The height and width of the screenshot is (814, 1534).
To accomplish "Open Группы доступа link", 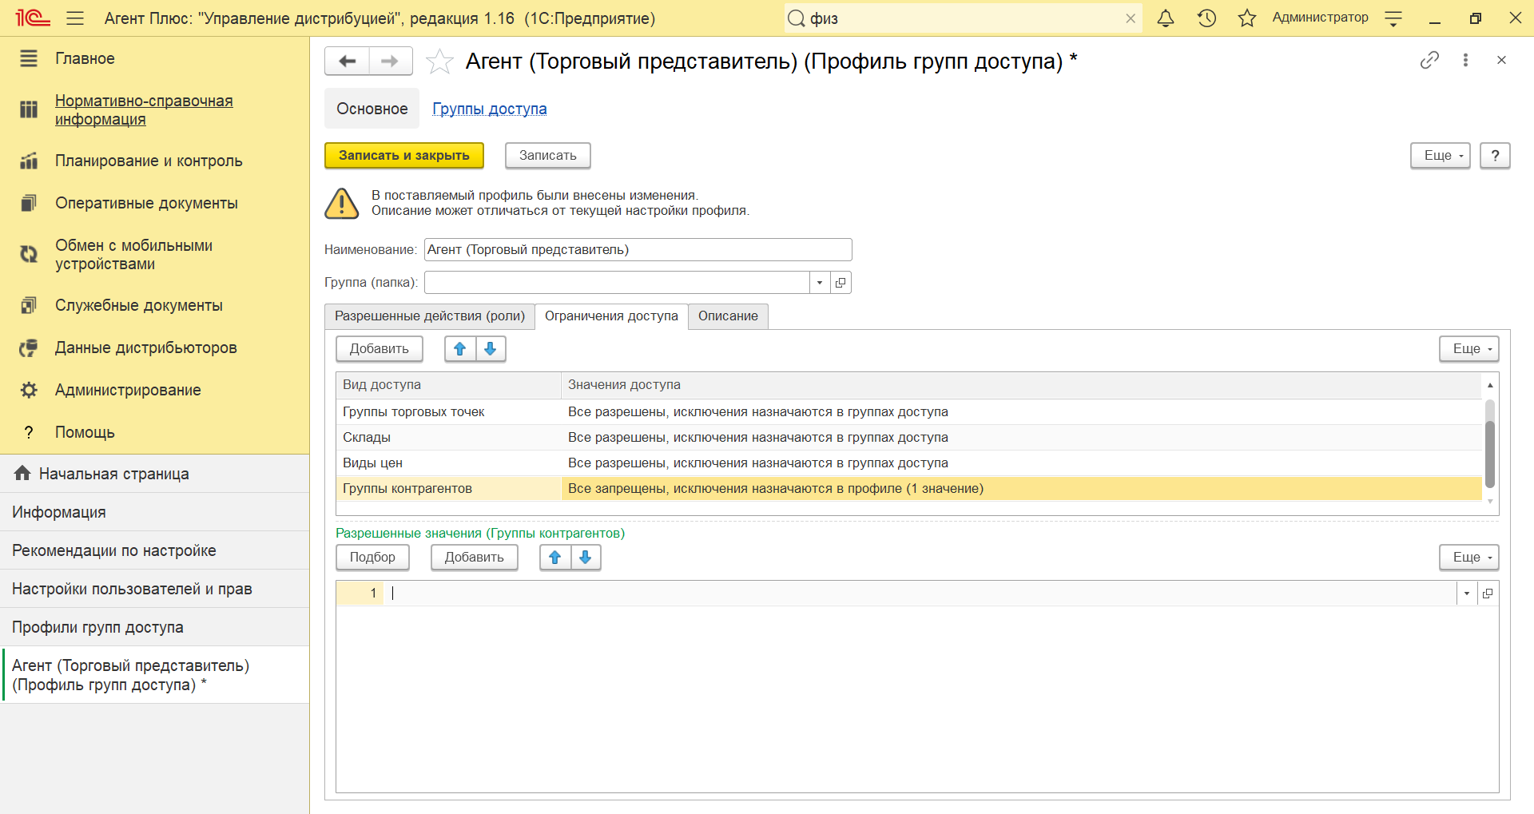I will 490,109.
